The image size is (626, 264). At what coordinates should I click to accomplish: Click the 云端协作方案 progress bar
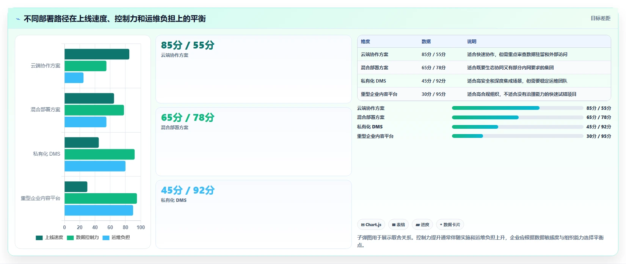(x=518, y=108)
